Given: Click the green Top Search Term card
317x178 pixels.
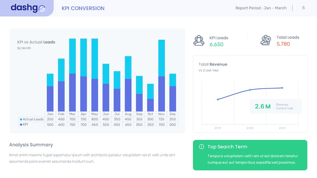Looking at the screenshot, I should point(250,155).
